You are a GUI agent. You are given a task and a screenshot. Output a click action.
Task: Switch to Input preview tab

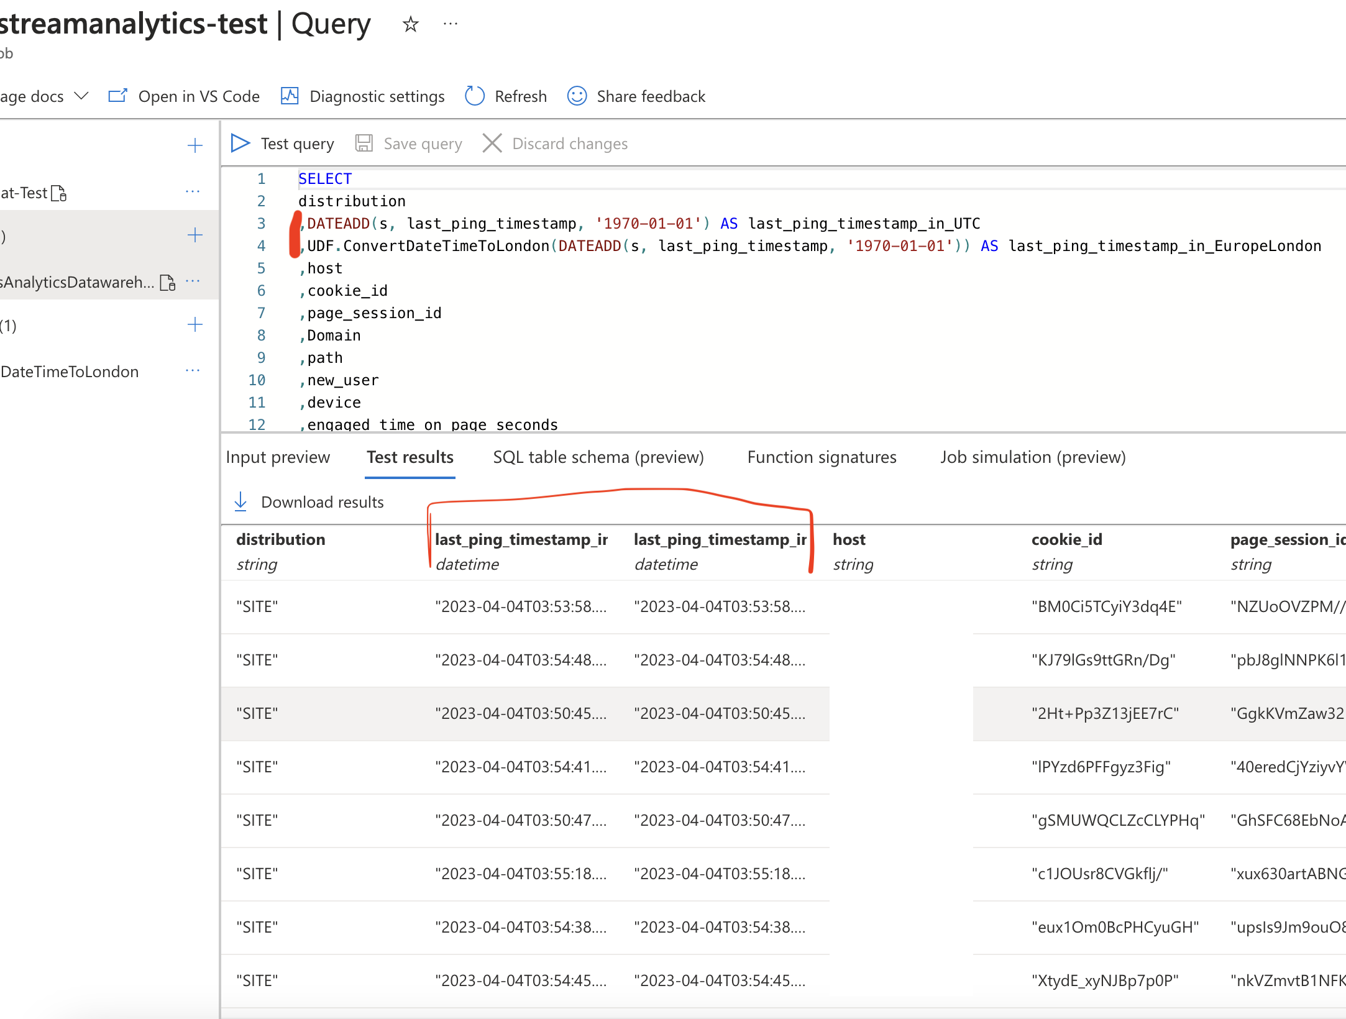click(x=278, y=457)
